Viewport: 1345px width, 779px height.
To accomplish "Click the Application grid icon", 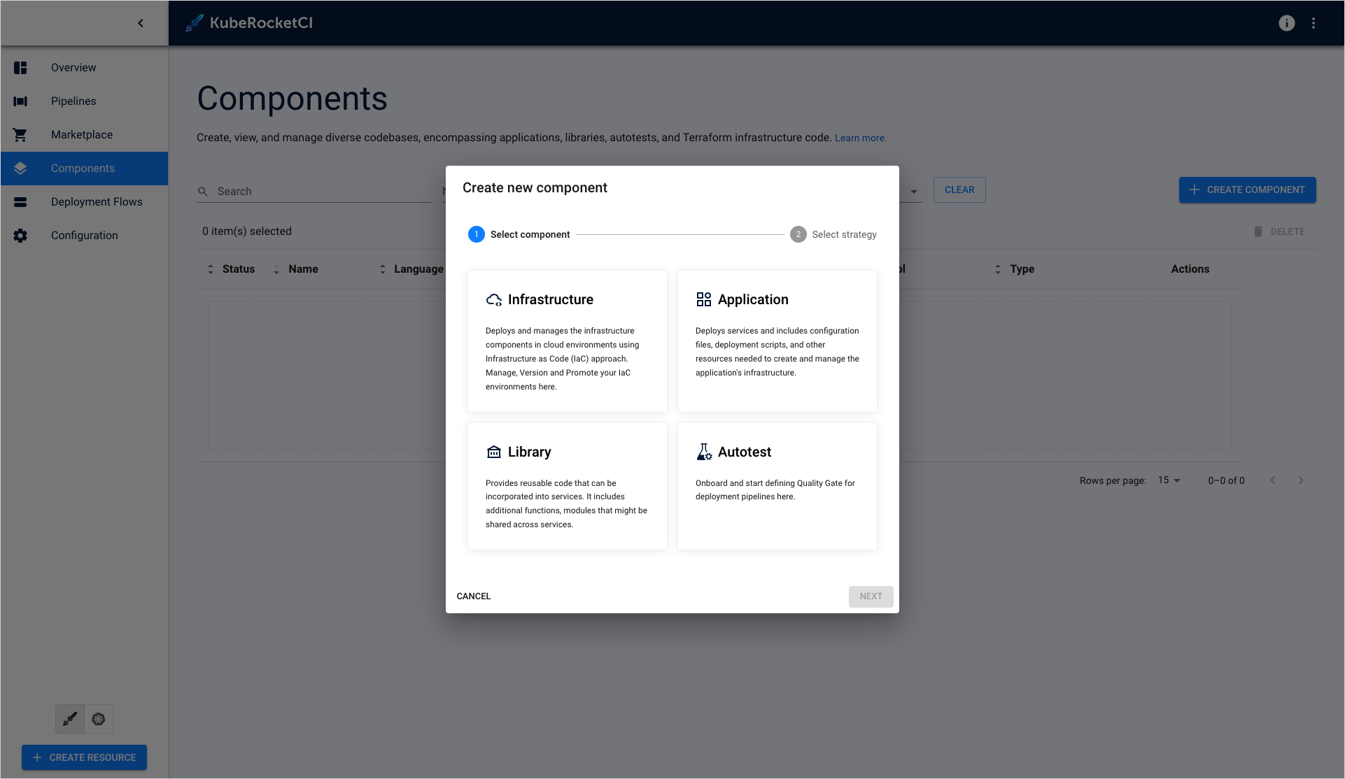I will pos(703,300).
